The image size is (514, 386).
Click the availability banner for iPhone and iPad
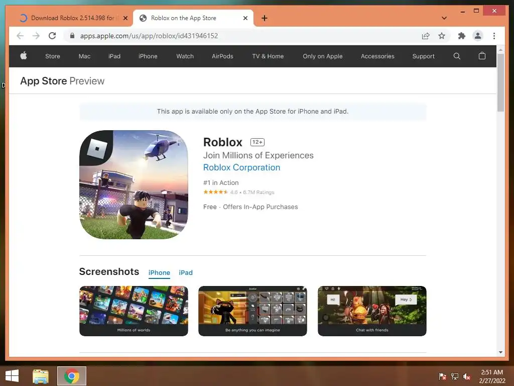tap(253, 111)
